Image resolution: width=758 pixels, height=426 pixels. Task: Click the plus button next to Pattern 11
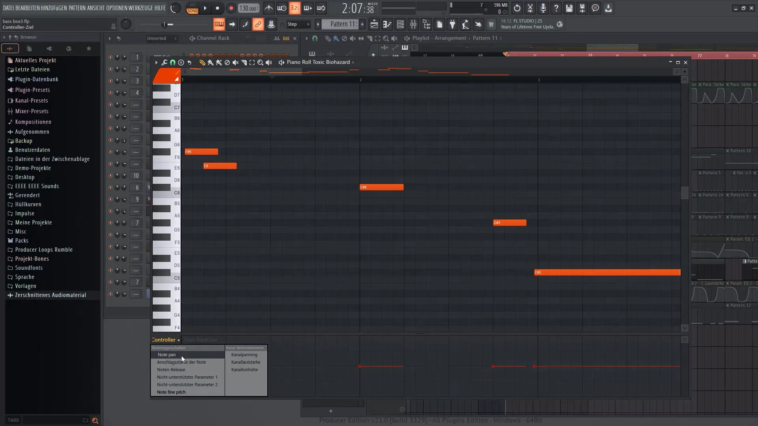(x=362, y=24)
